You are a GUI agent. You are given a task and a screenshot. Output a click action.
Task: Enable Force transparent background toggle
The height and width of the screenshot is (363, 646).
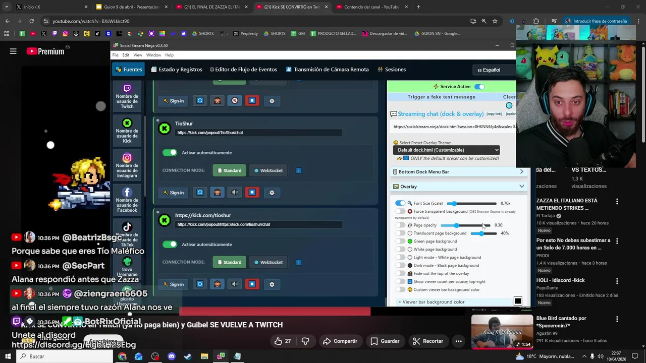click(x=400, y=211)
